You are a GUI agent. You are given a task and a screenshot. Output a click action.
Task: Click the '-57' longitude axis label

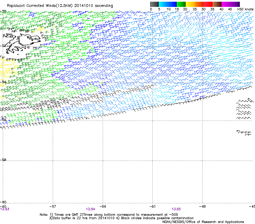click(53, 206)
